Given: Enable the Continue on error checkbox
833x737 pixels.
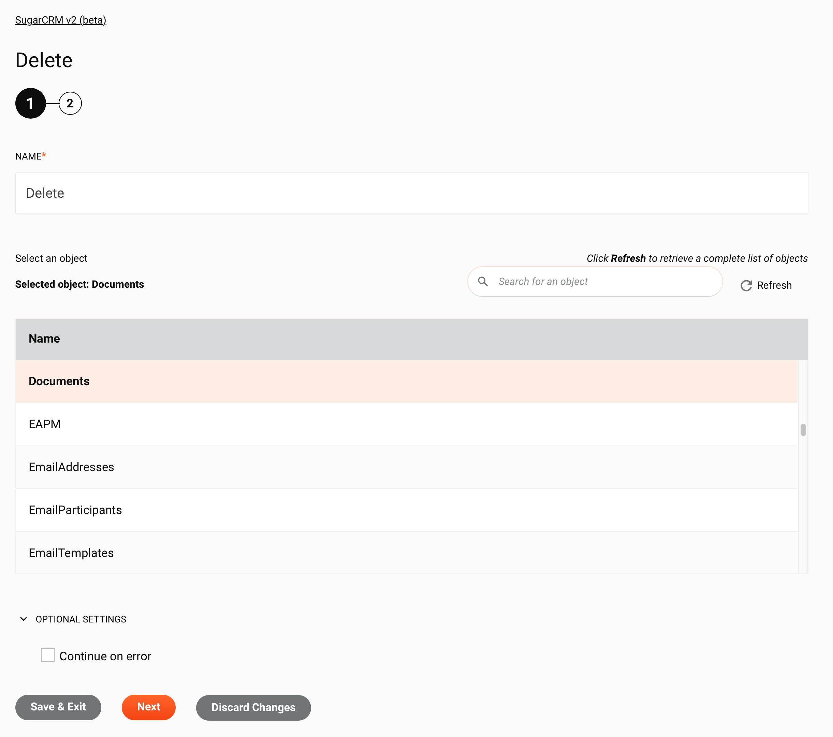Looking at the screenshot, I should [x=48, y=655].
